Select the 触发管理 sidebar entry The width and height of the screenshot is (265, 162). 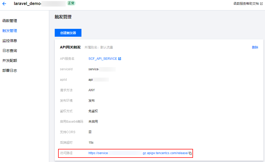tap(9, 30)
